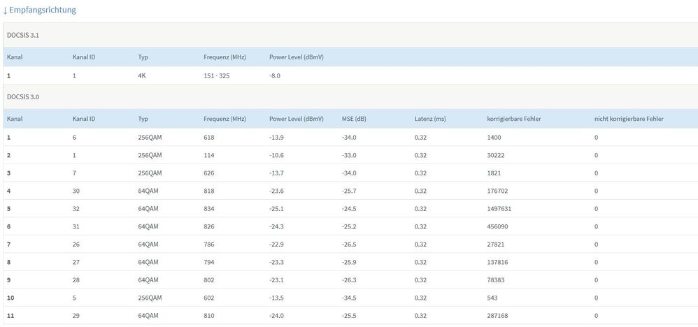The width and height of the screenshot is (698, 327).
Task: Select frequency value 810
Action: 209,315
